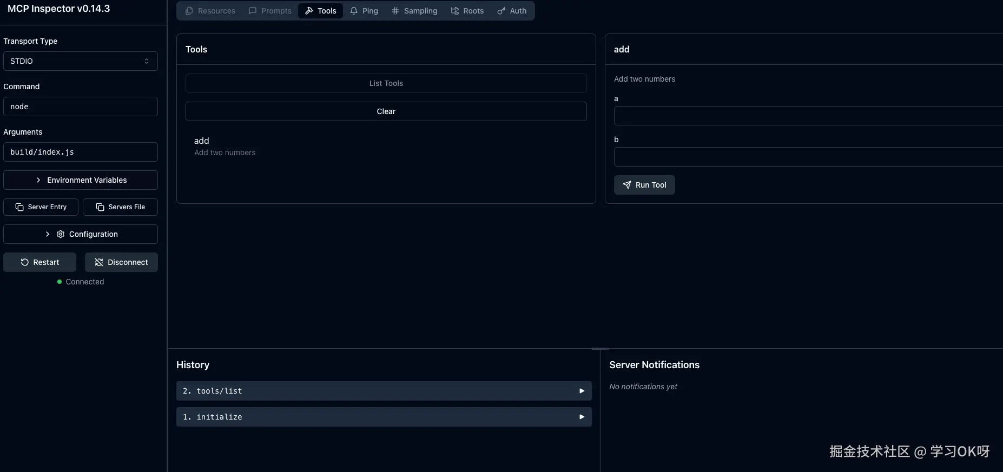Viewport: 1003px width, 472px height.
Task: Disconnect from the MCP server
Action: 121,262
